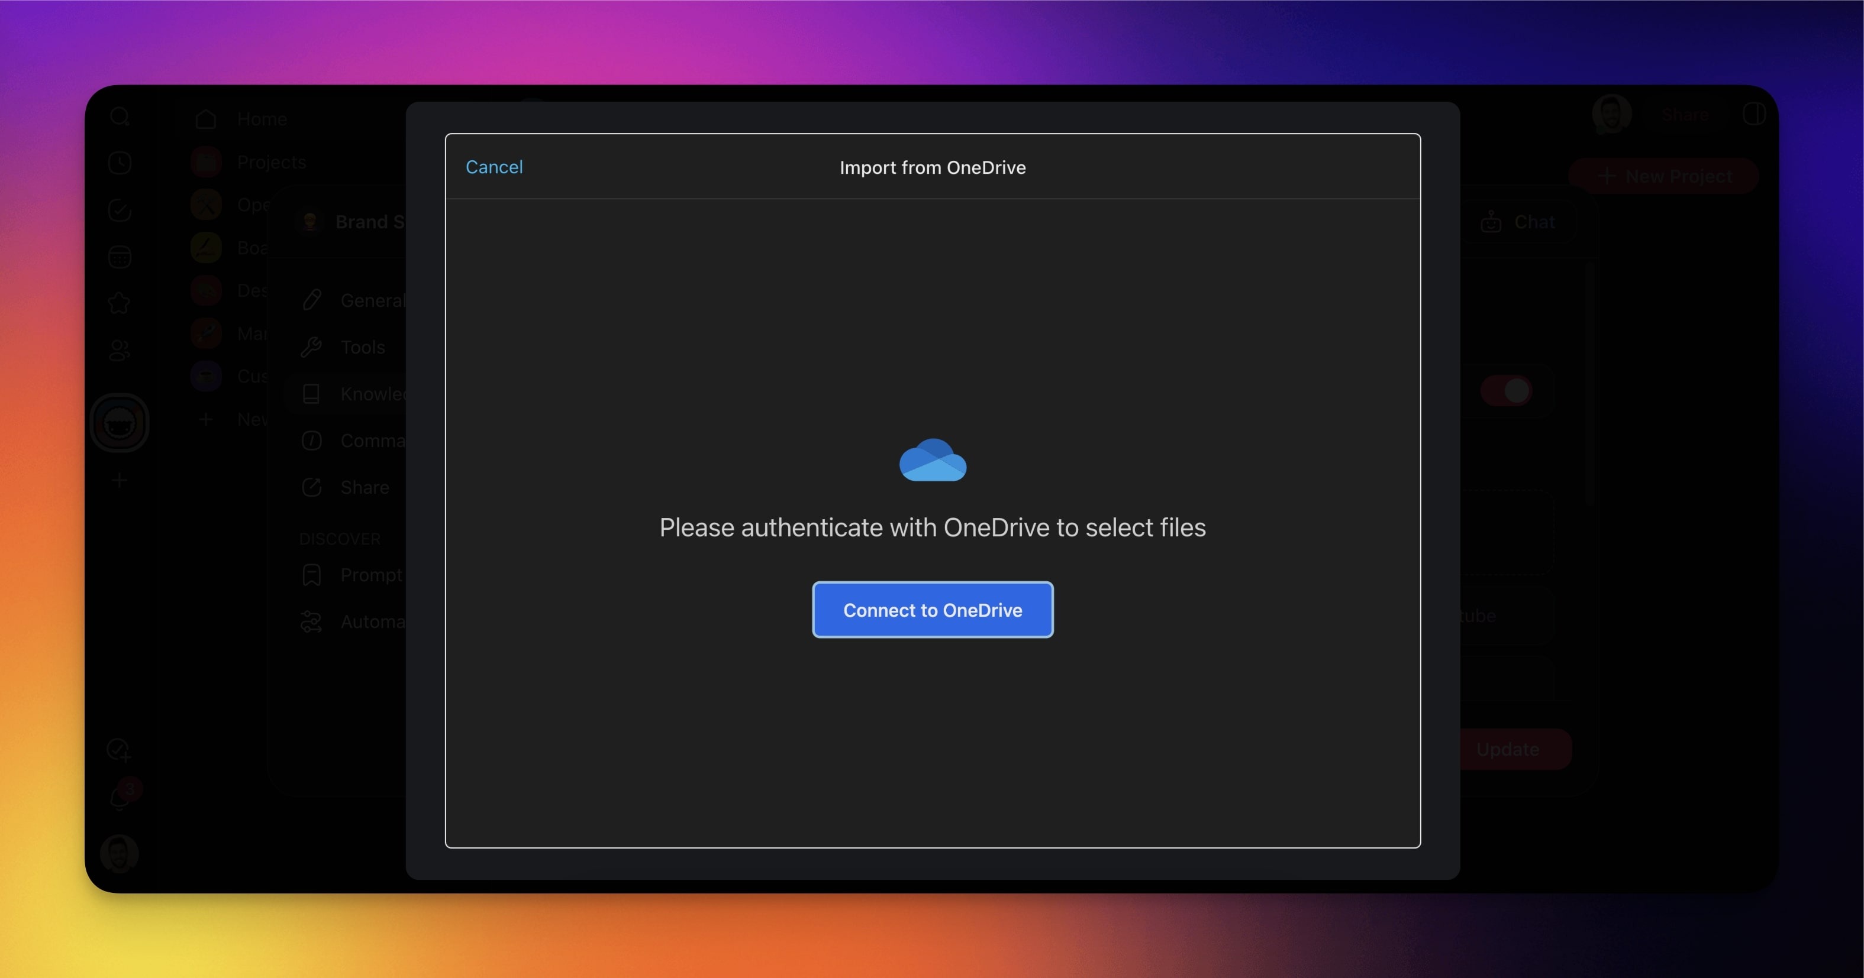Screen dimensions: 1864x978
Task: Open the Tools settings section
Action: (363, 347)
